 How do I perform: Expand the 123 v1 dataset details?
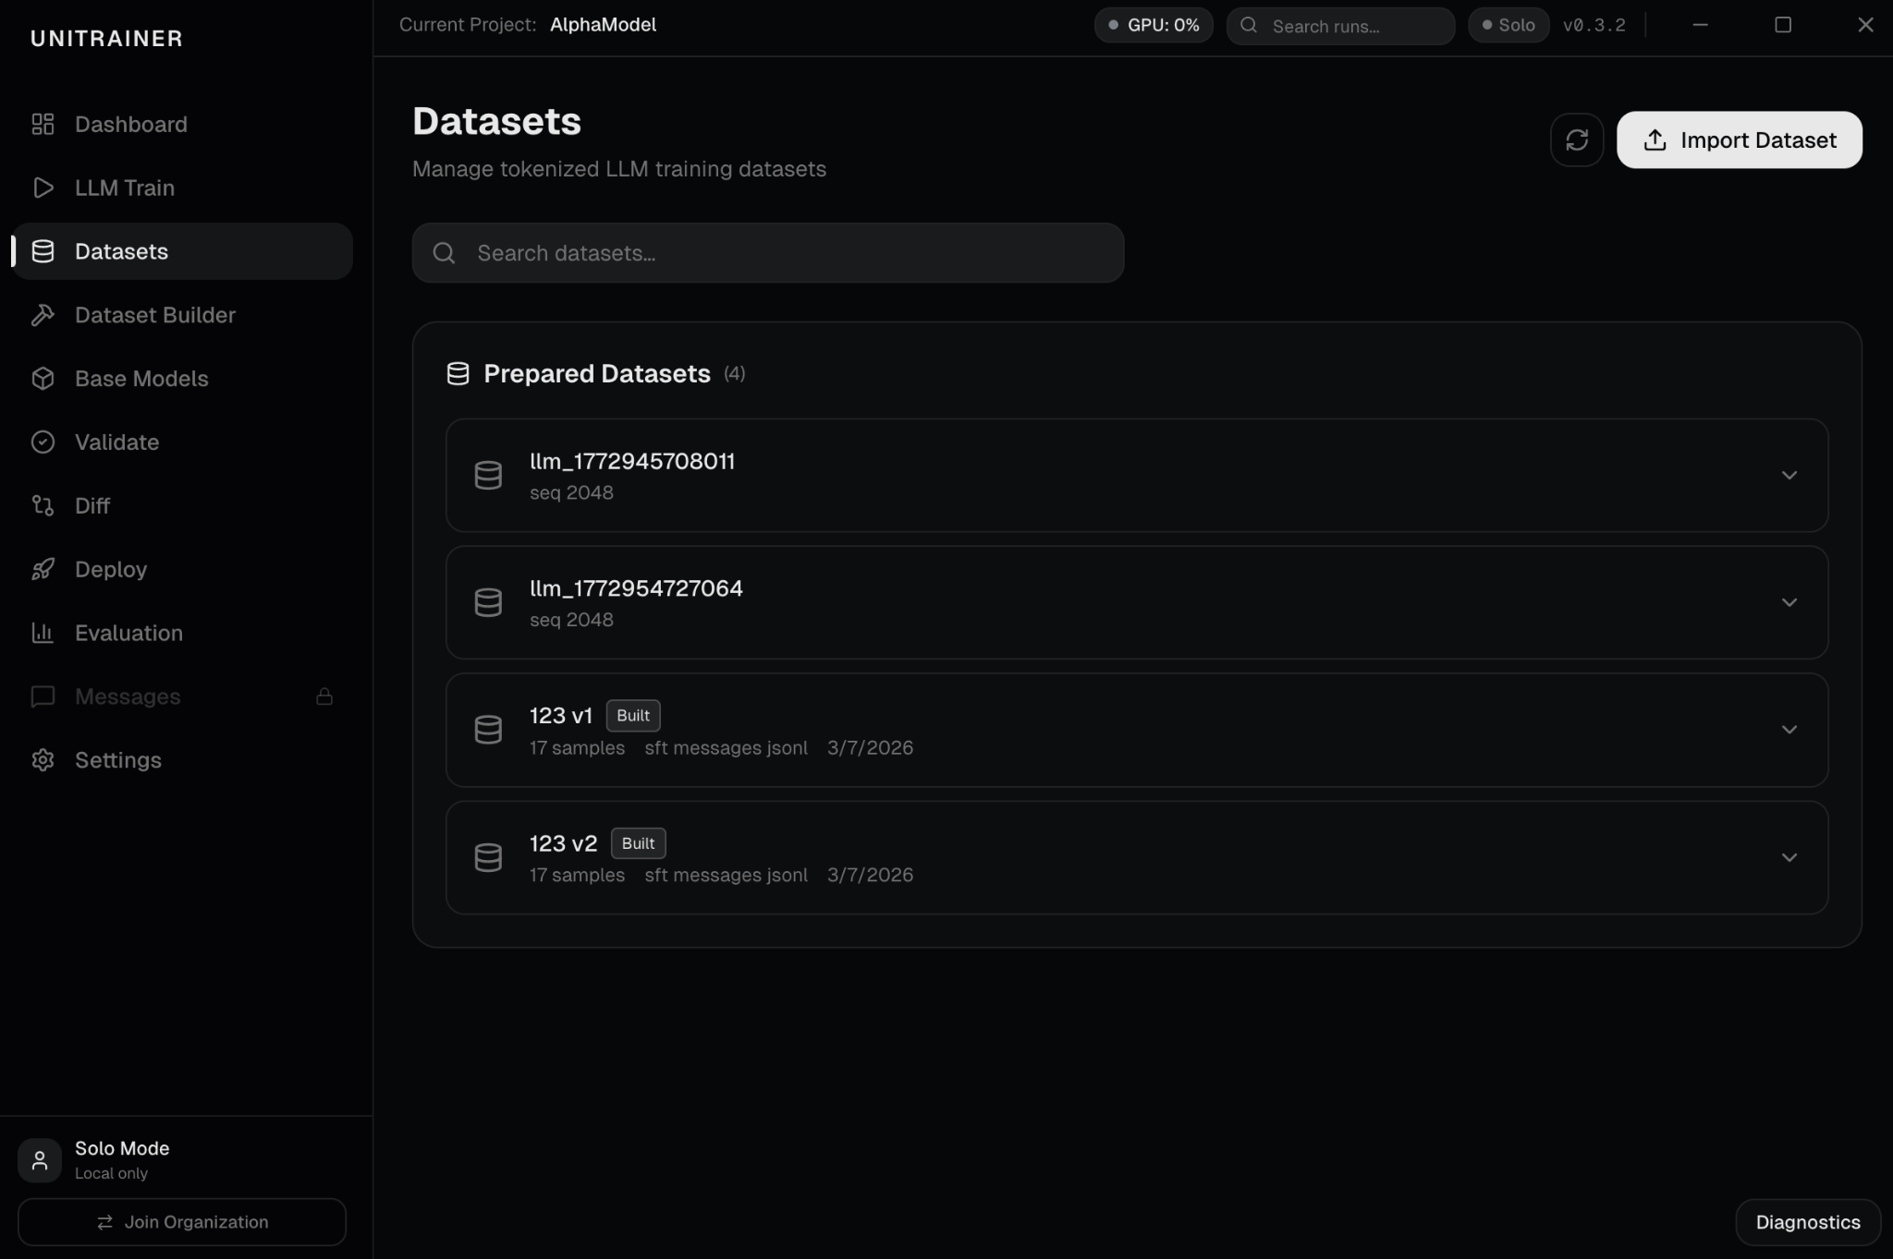click(x=1789, y=731)
